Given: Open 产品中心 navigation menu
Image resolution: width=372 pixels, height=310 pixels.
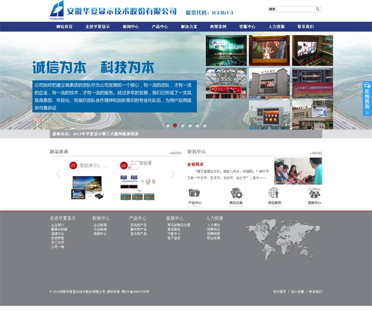Looking at the screenshot, I should [160, 26].
